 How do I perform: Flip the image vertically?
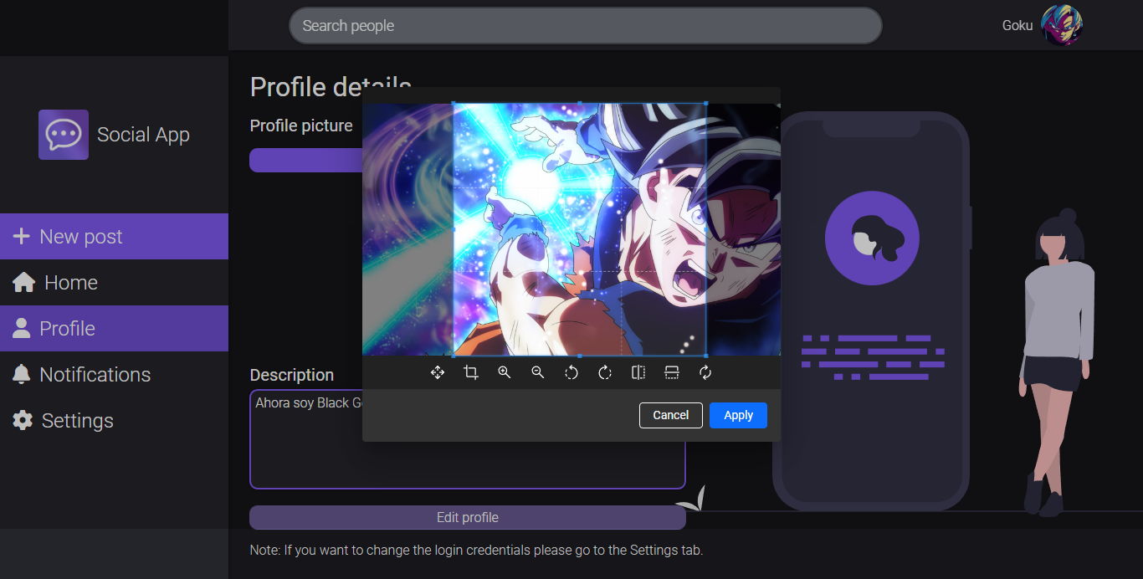tap(672, 372)
